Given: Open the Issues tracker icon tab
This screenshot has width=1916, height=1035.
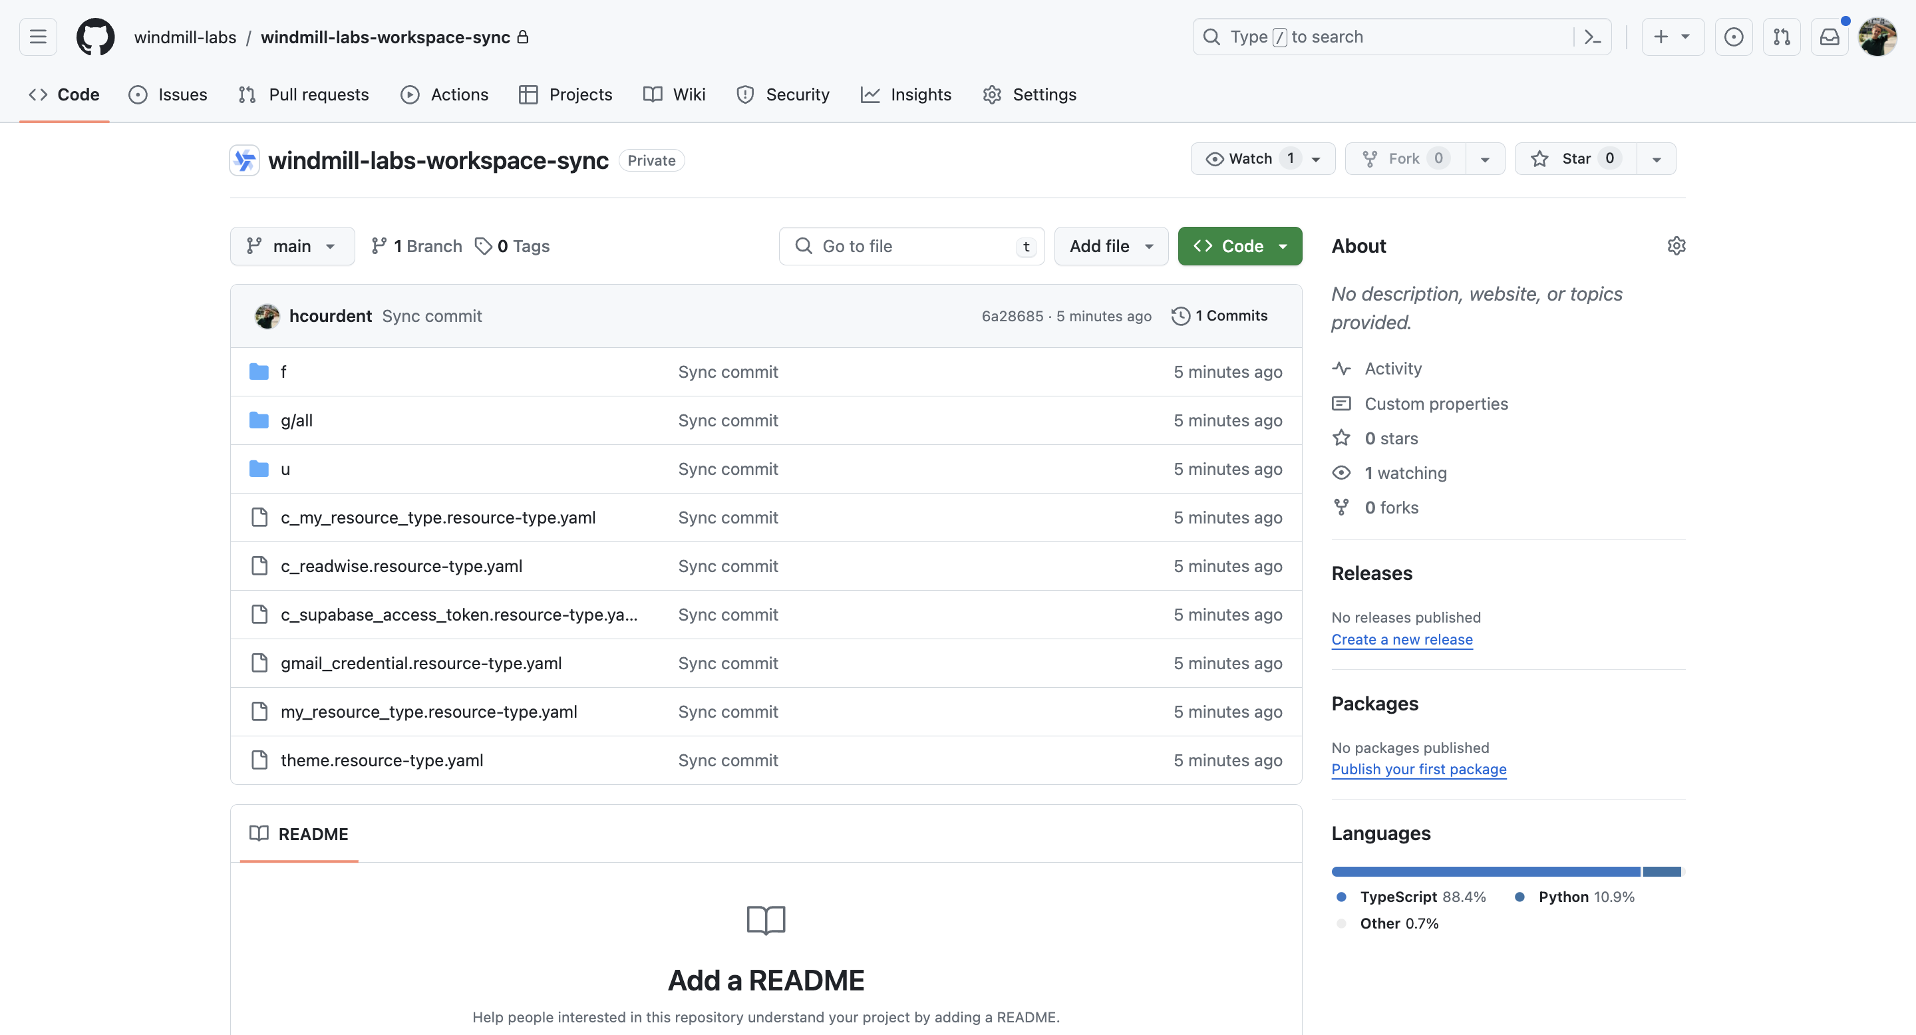Looking at the screenshot, I should (x=138, y=94).
